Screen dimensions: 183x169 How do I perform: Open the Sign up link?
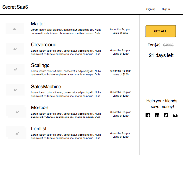(x=151, y=9)
